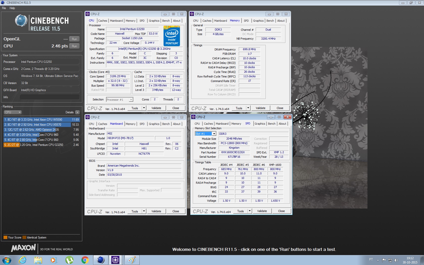Click the Details arrow icon in Ranking
The width and height of the screenshot is (424, 265).
pos(77,112)
